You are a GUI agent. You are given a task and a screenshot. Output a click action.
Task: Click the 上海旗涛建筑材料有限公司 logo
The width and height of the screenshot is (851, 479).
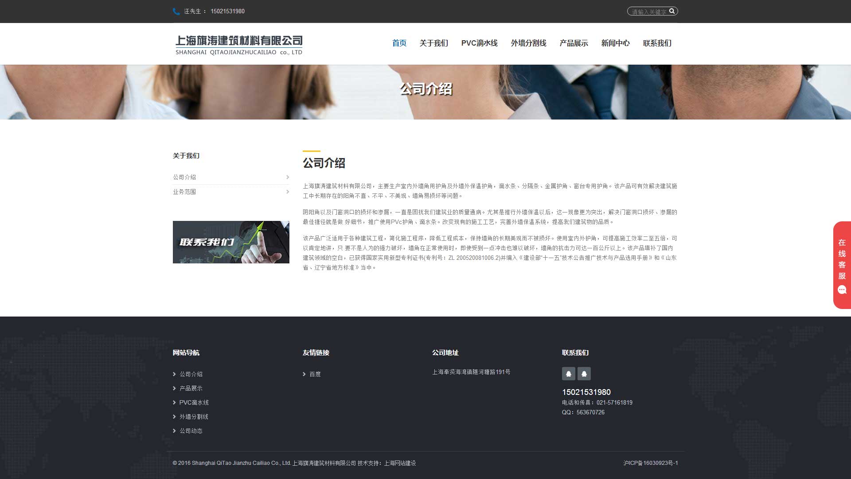(239, 45)
